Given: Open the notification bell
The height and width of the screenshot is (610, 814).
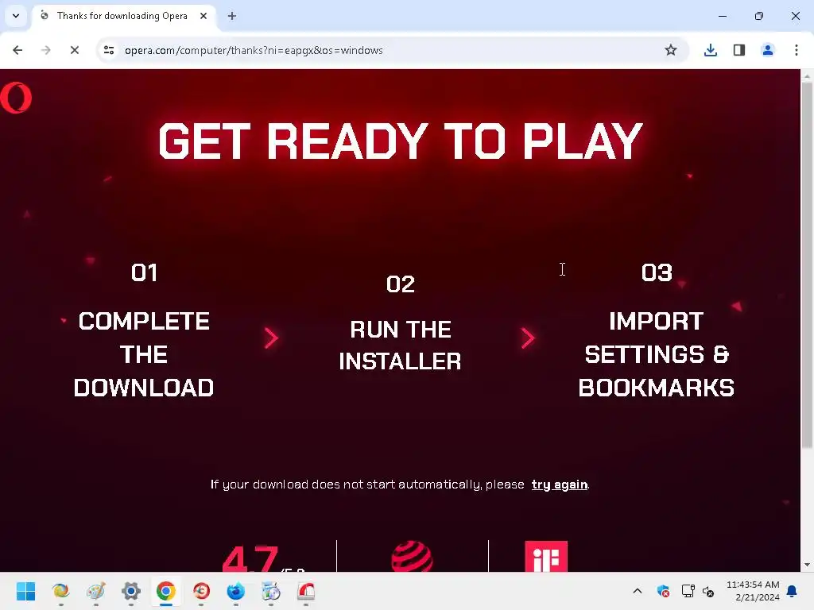Looking at the screenshot, I should [x=793, y=591].
